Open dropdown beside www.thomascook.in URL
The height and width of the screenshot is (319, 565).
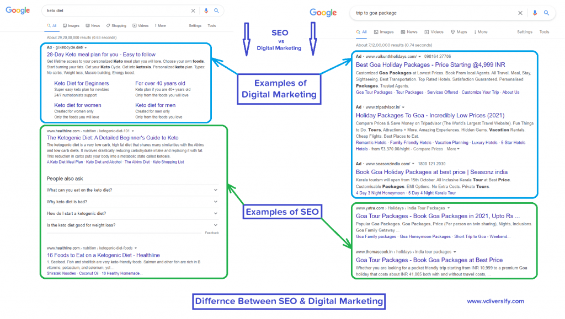coord(455,252)
